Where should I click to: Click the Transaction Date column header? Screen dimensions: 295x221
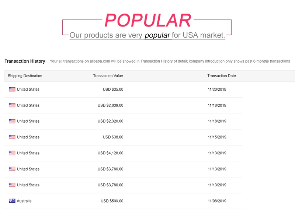[x=222, y=76]
